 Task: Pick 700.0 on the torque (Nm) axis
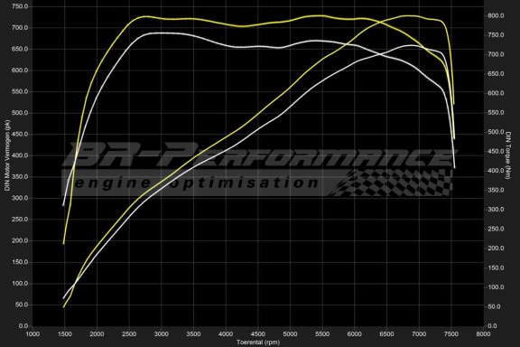[496, 54]
